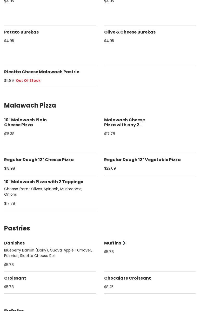Viewport: 200px width, 311px height.
Task: Select Regular Dough 12" Cheese Pizza
Action: 39,160
